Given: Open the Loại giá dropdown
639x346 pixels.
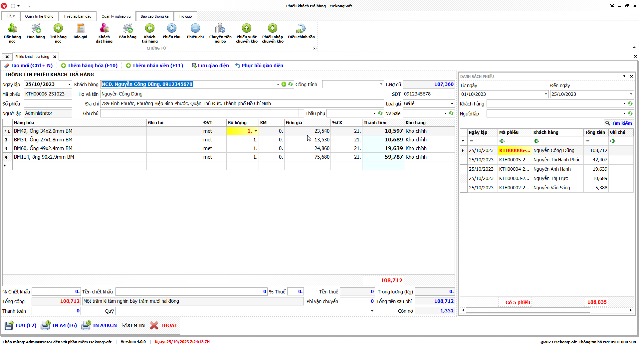Looking at the screenshot, I should pyautogui.click(x=452, y=104).
